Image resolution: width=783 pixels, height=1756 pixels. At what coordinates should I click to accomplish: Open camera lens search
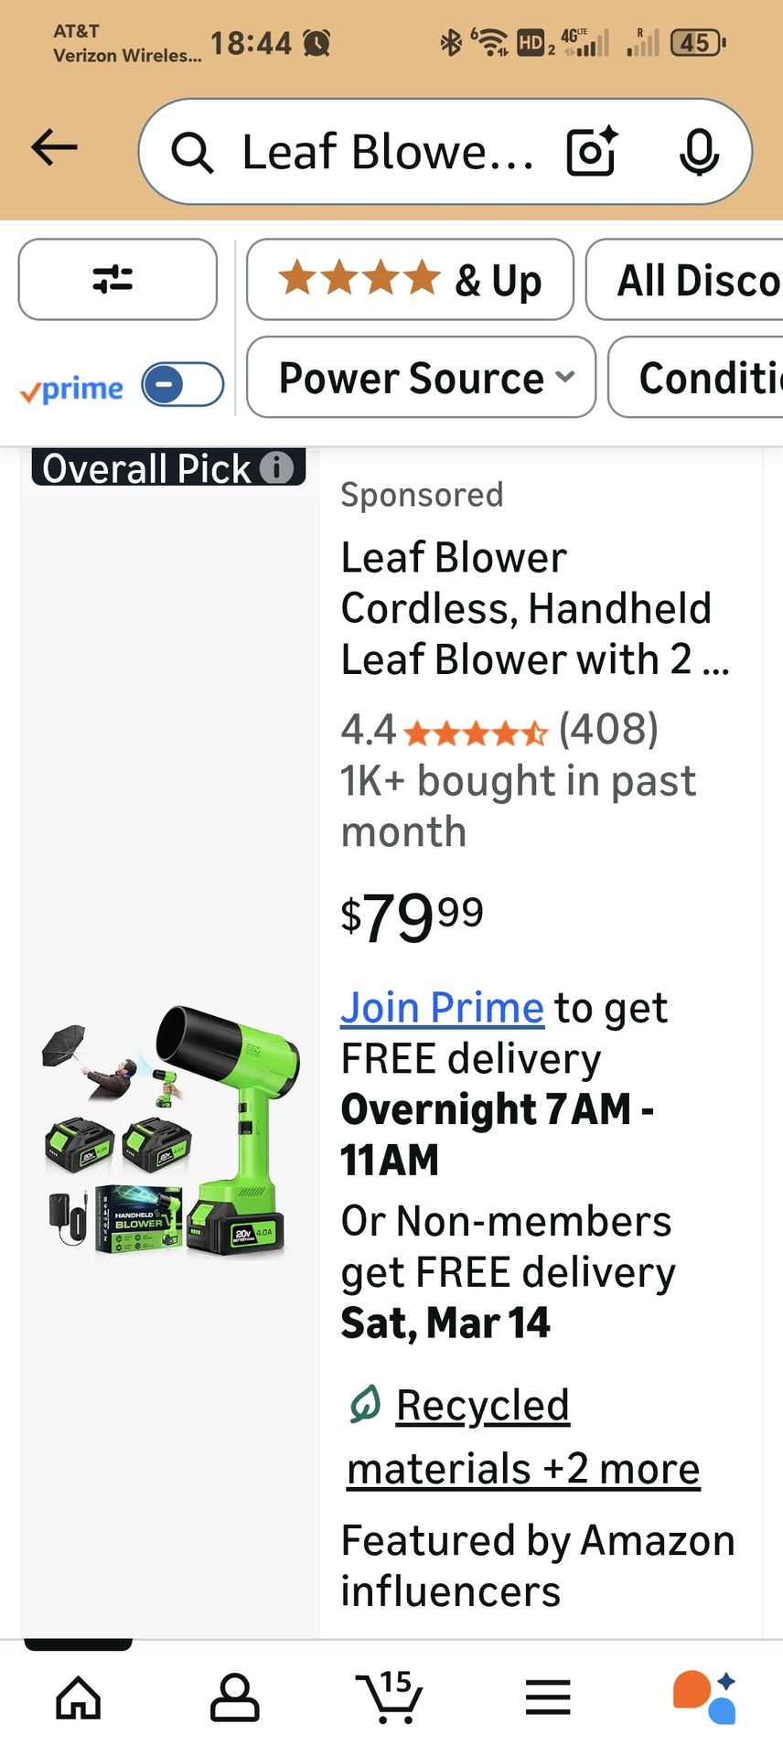tap(591, 151)
